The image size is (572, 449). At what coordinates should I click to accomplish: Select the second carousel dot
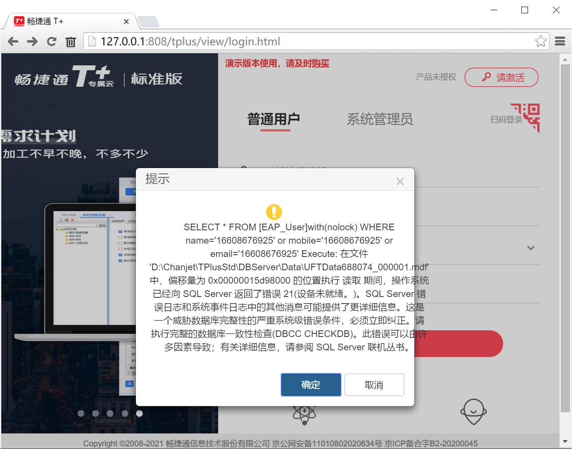coord(95,413)
